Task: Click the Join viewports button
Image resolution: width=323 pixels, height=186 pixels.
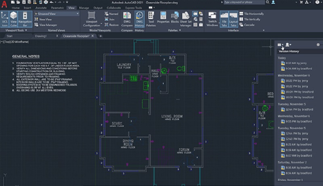Action: tap(109, 19)
